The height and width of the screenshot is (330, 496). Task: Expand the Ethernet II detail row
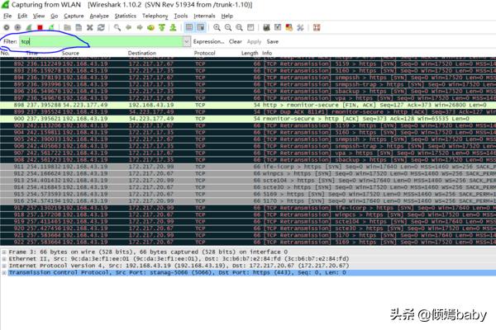tap(4, 258)
